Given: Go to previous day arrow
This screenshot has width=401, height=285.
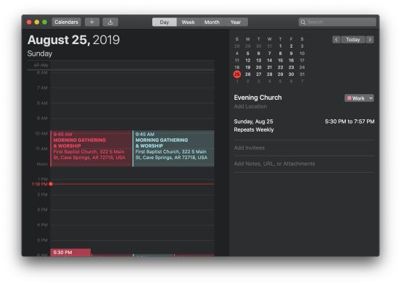Looking at the screenshot, I should (x=336, y=40).
